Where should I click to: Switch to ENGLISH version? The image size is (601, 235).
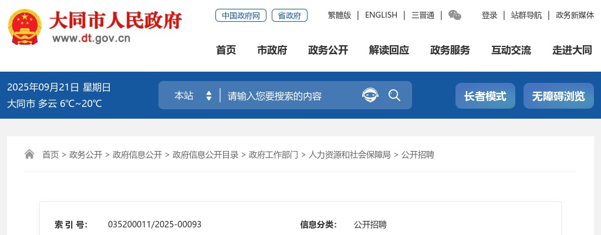(381, 15)
